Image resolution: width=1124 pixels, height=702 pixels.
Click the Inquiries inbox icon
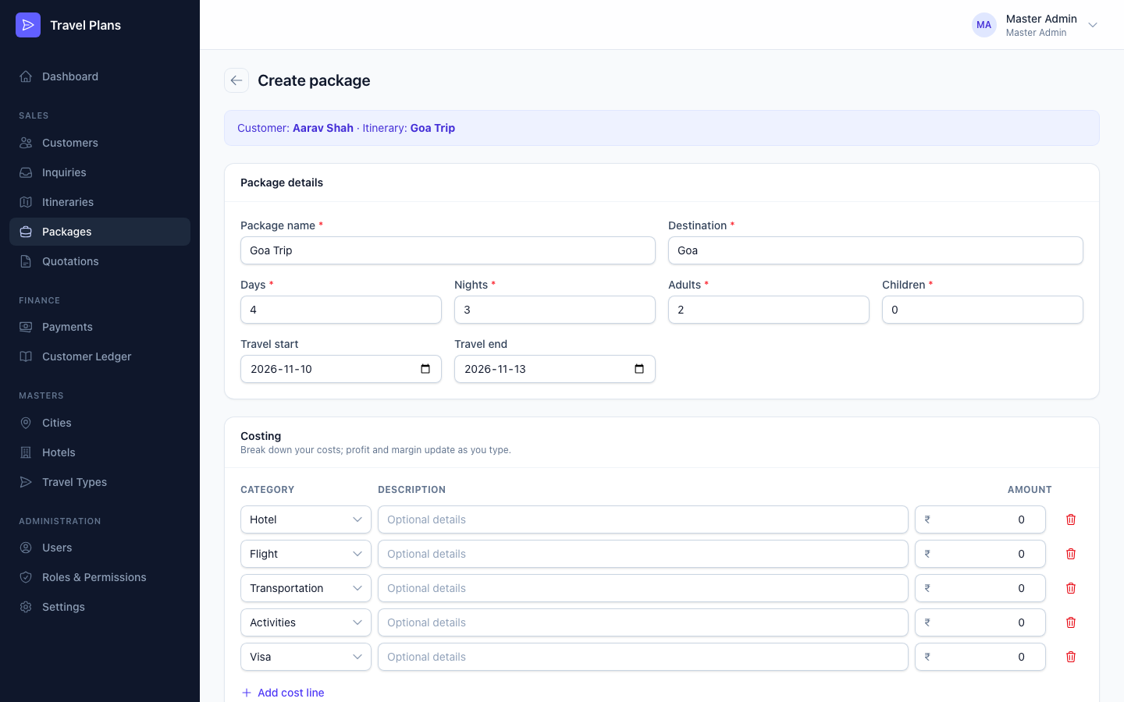(26, 172)
